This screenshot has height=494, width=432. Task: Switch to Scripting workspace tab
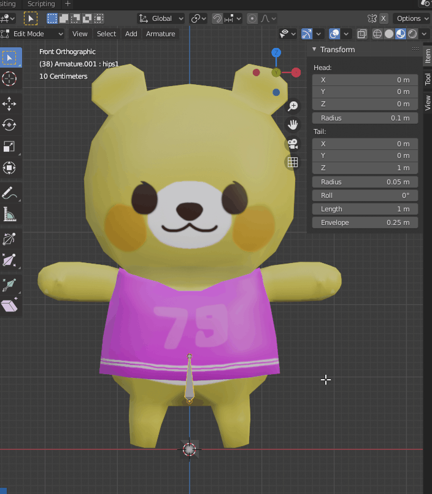41,4
